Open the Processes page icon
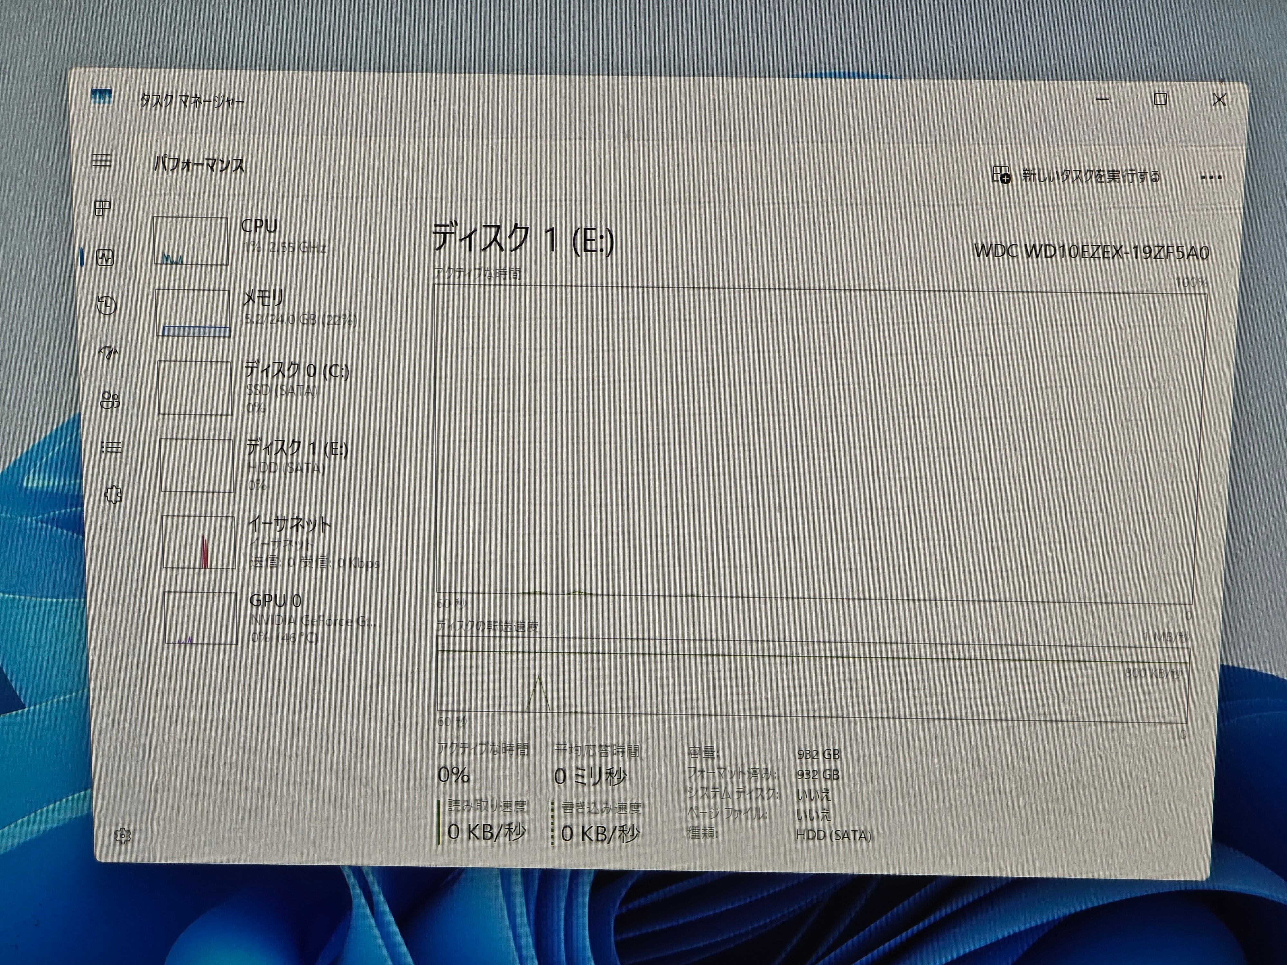 (x=103, y=208)
